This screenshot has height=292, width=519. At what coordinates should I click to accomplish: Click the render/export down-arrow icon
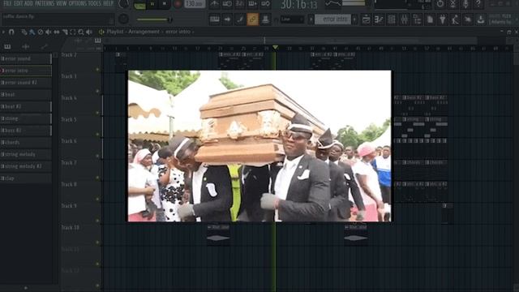tap(481, 19)
